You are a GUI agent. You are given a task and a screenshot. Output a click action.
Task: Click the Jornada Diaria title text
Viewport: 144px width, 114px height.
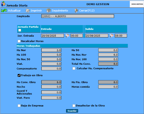[17, 5]
